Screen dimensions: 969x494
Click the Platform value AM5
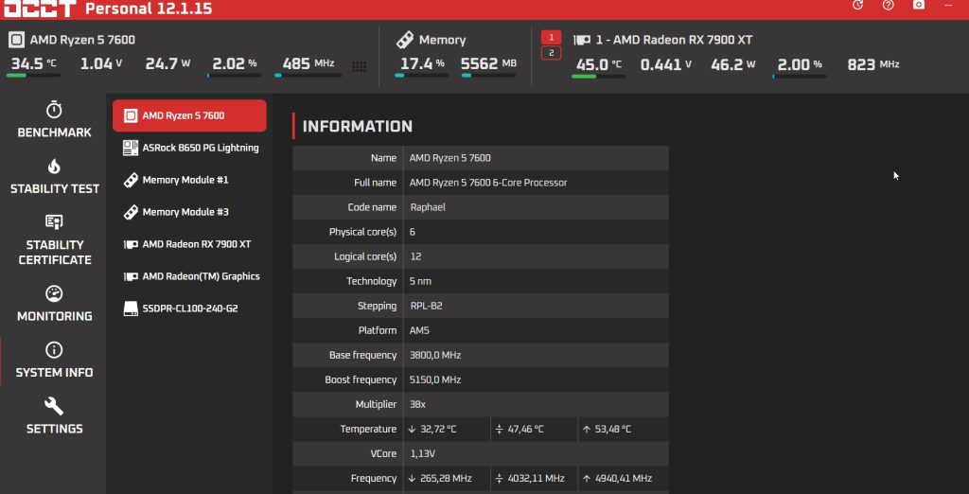coord(419,331)
